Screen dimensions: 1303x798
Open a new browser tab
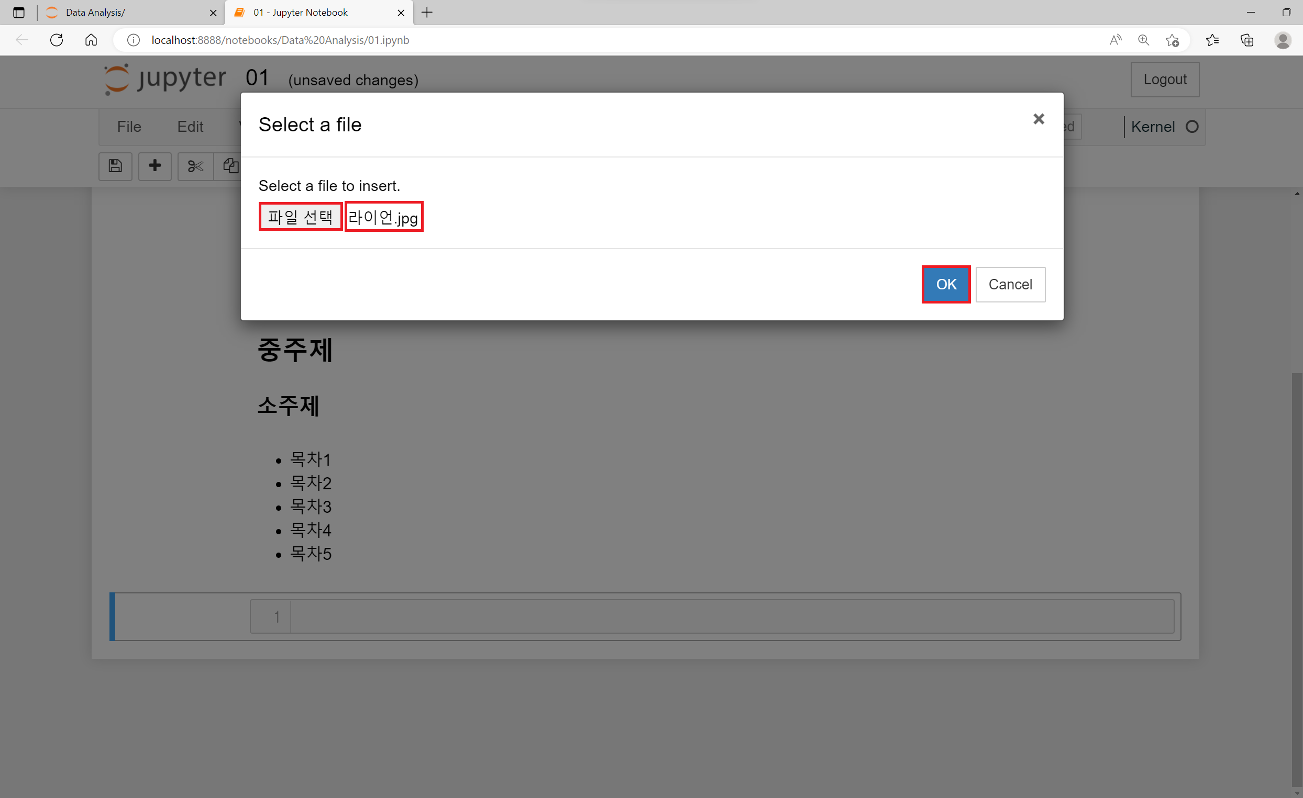[427, 13]
